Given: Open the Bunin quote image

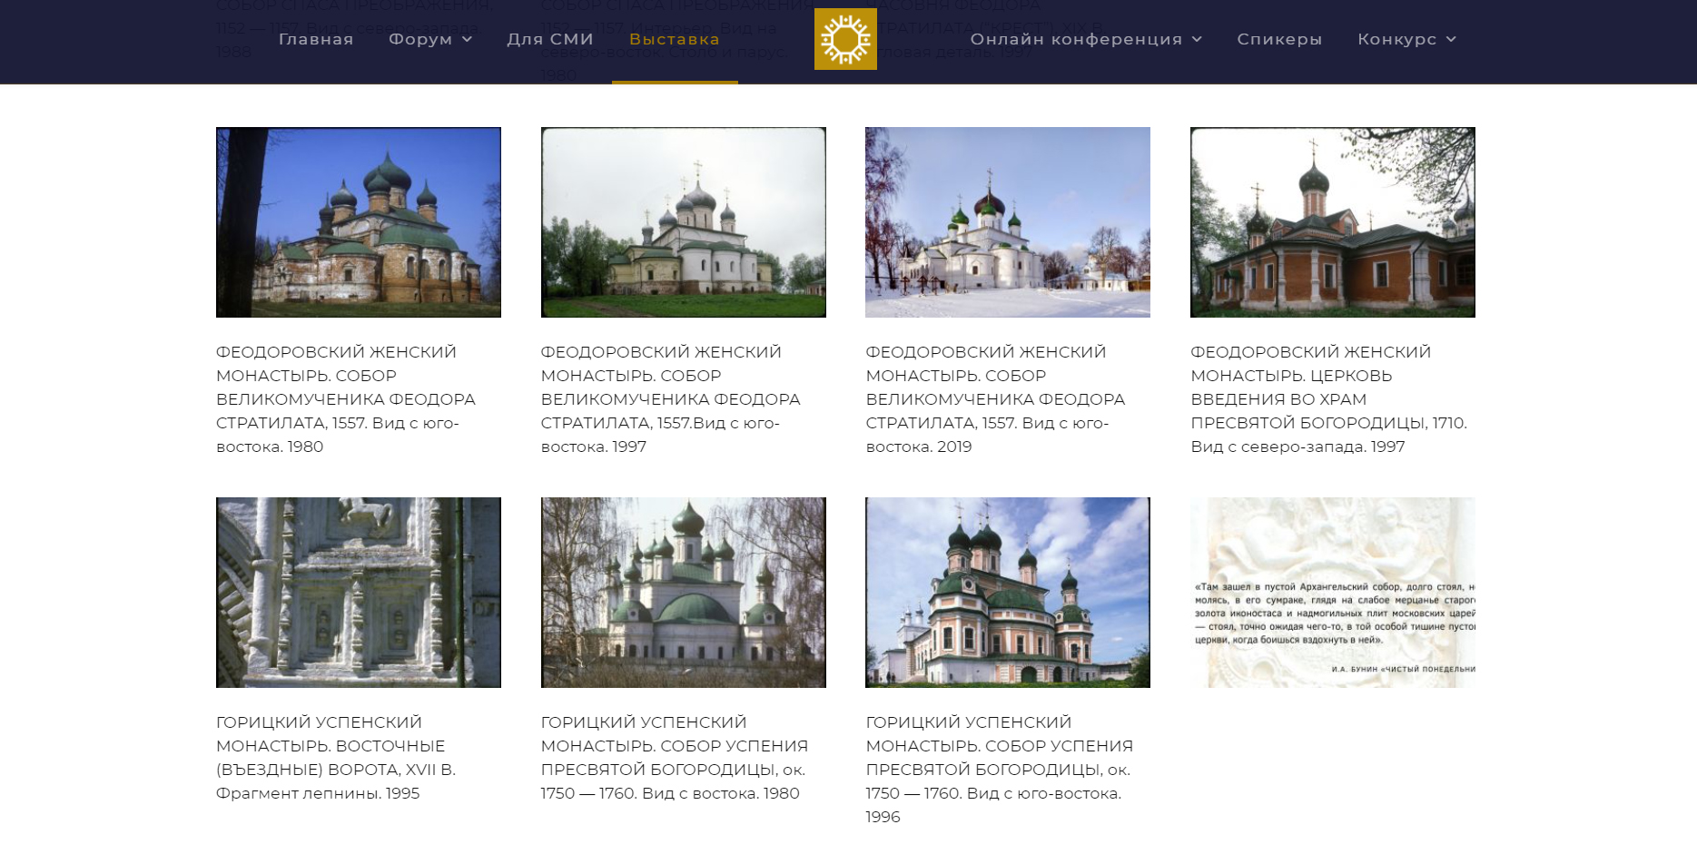Looking at the screenshot, I should coord(1332,593).
